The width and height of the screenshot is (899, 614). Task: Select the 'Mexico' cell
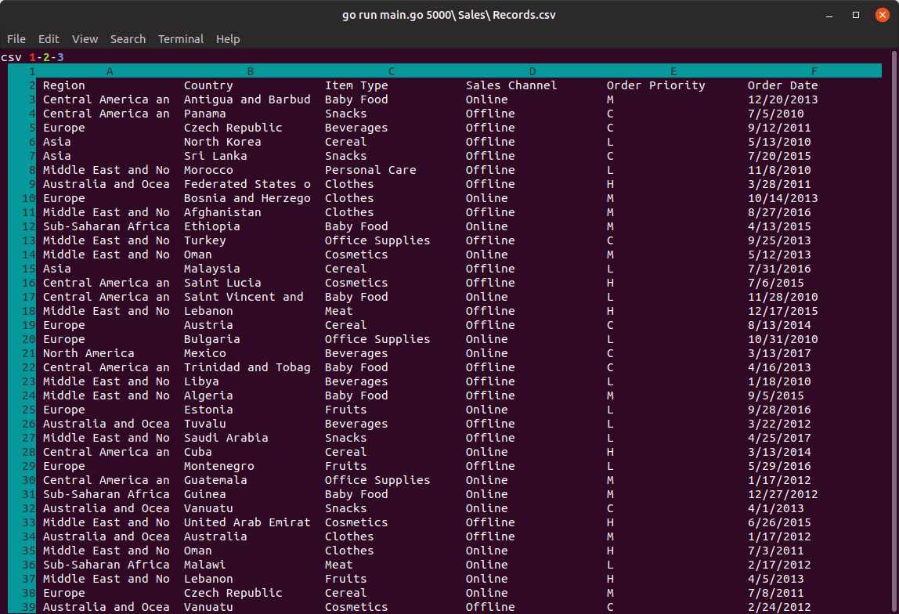204,353
